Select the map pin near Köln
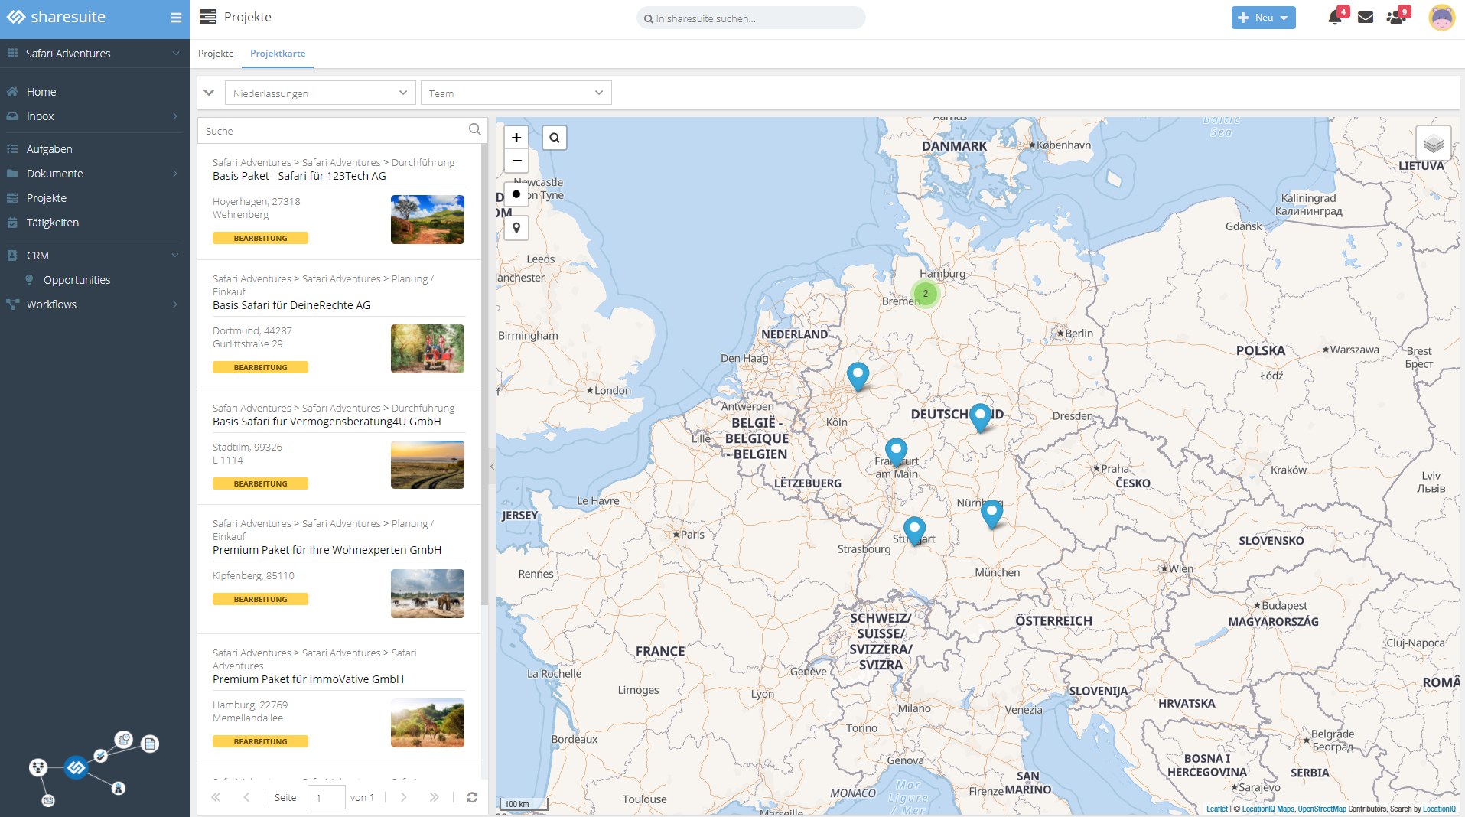The height and width of the screenshot is (817, 1465). 858,377
